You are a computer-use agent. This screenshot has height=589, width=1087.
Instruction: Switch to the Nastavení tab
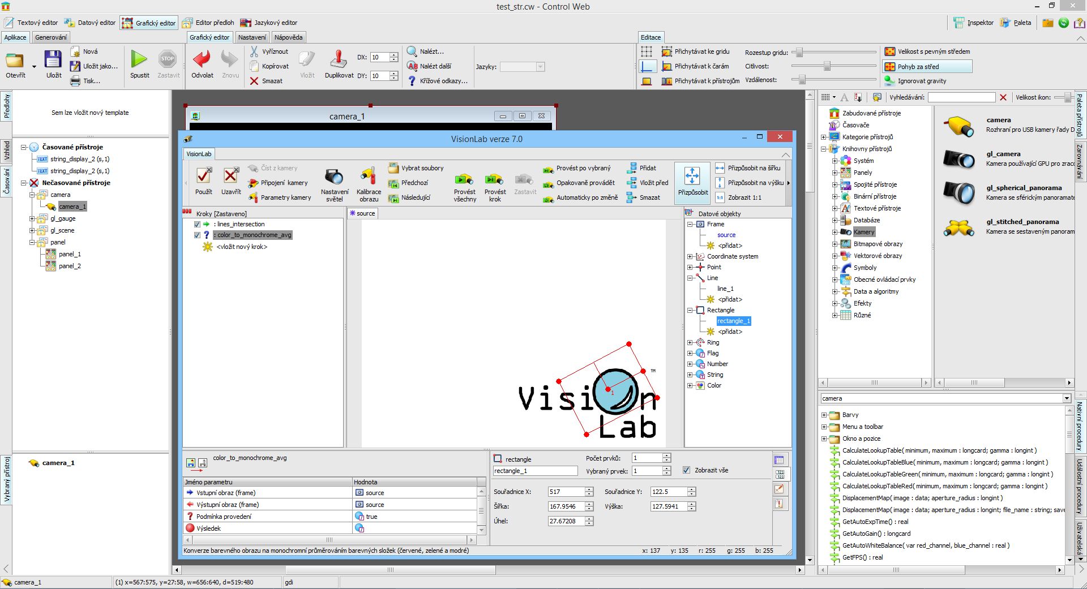click(x=252, y=37)
